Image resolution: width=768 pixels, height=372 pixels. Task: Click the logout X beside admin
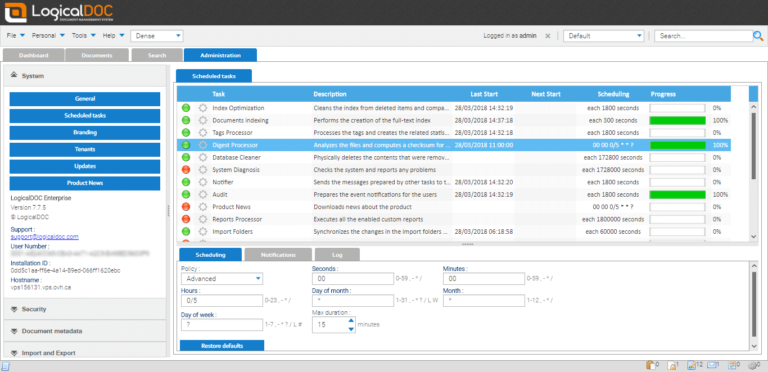point(548,36)
